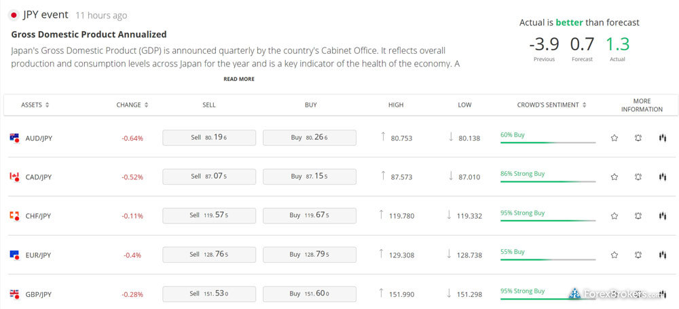
Task: Set price alert bell for AUD/JPY
Action: pyautogui.click(x=638, y=139)
